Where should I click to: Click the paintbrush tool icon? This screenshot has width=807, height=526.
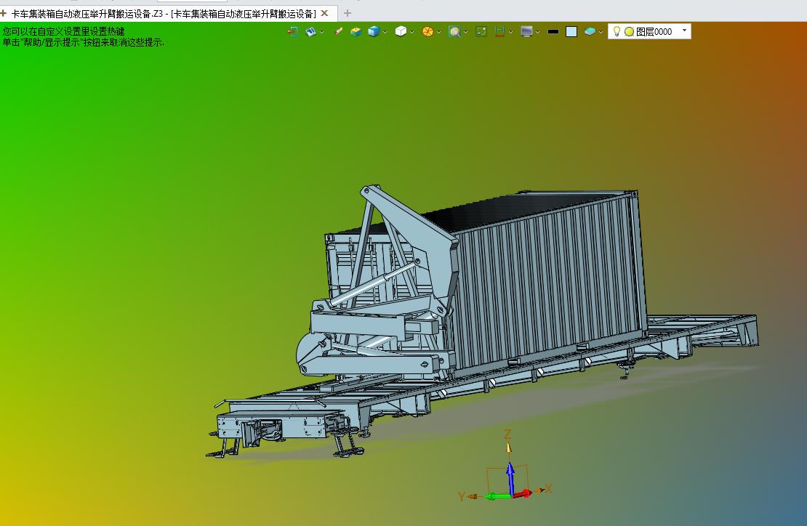click(338, 31)
